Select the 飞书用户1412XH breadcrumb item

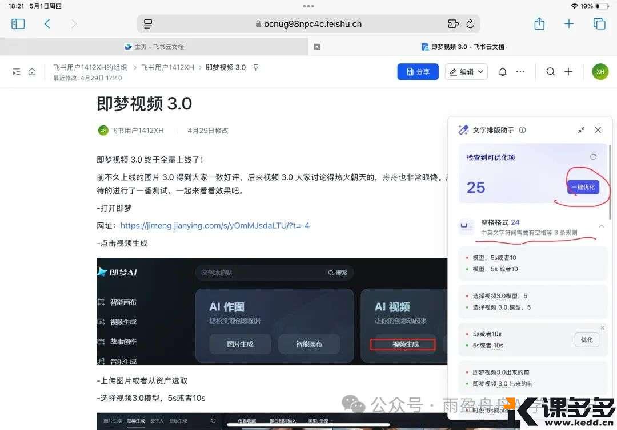(167, 67)
